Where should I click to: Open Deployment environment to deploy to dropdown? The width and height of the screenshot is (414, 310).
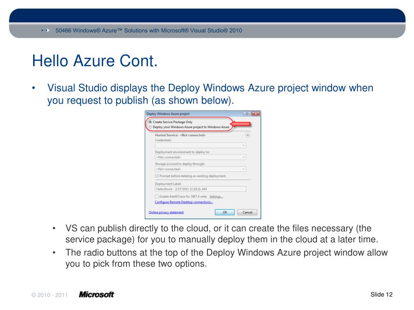point(201,157)
